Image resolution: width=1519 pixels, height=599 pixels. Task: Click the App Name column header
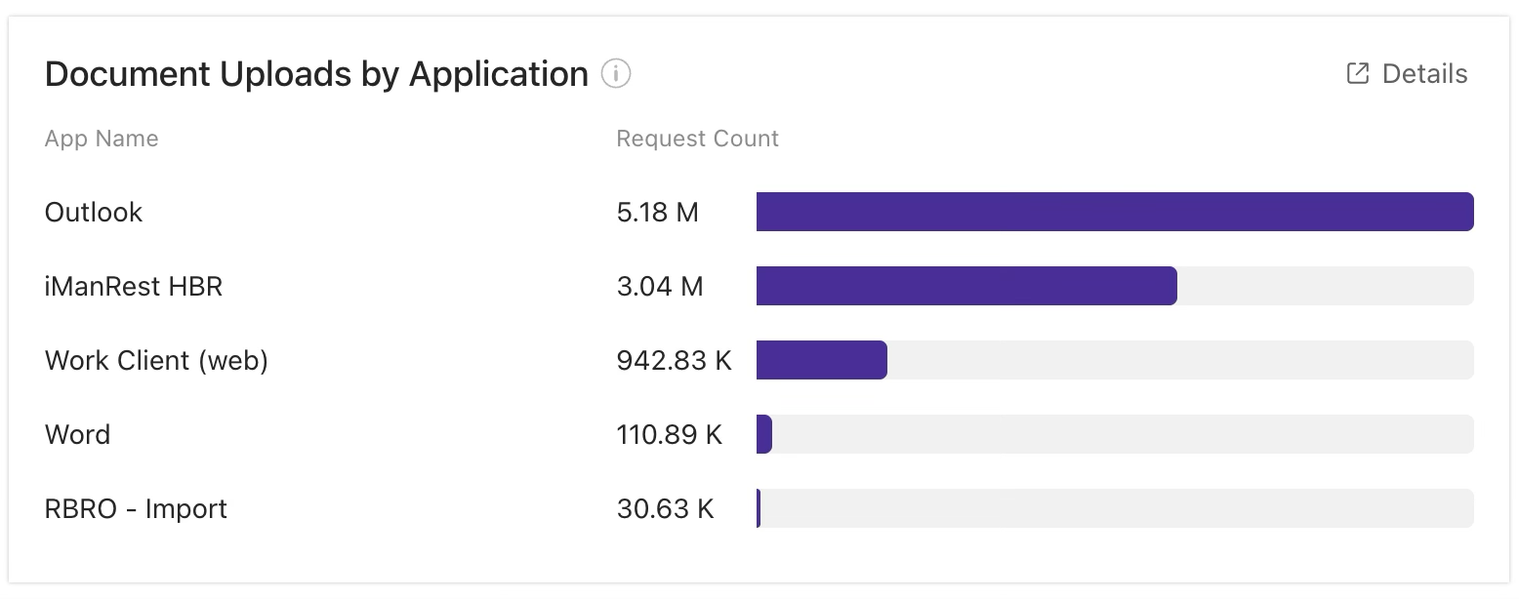[x=102, y=139]
